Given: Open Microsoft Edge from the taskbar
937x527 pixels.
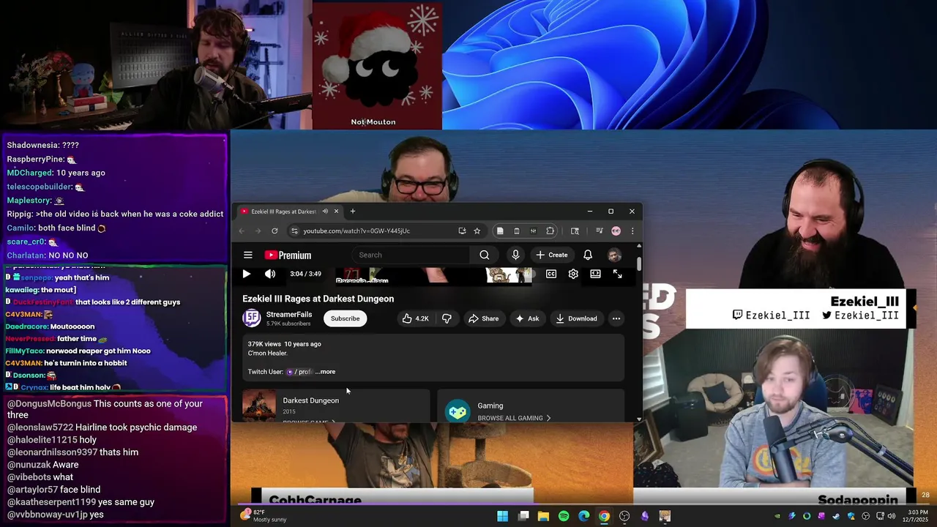Looking at the screenshot, I should click(x=583, y=516).
